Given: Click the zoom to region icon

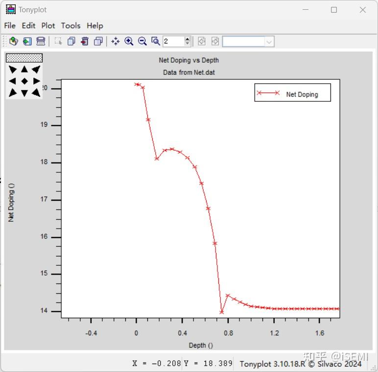Looking at the screenshot, I should click(156, 41).
